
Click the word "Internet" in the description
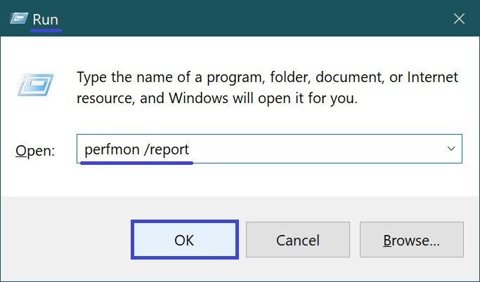(432, 77)
